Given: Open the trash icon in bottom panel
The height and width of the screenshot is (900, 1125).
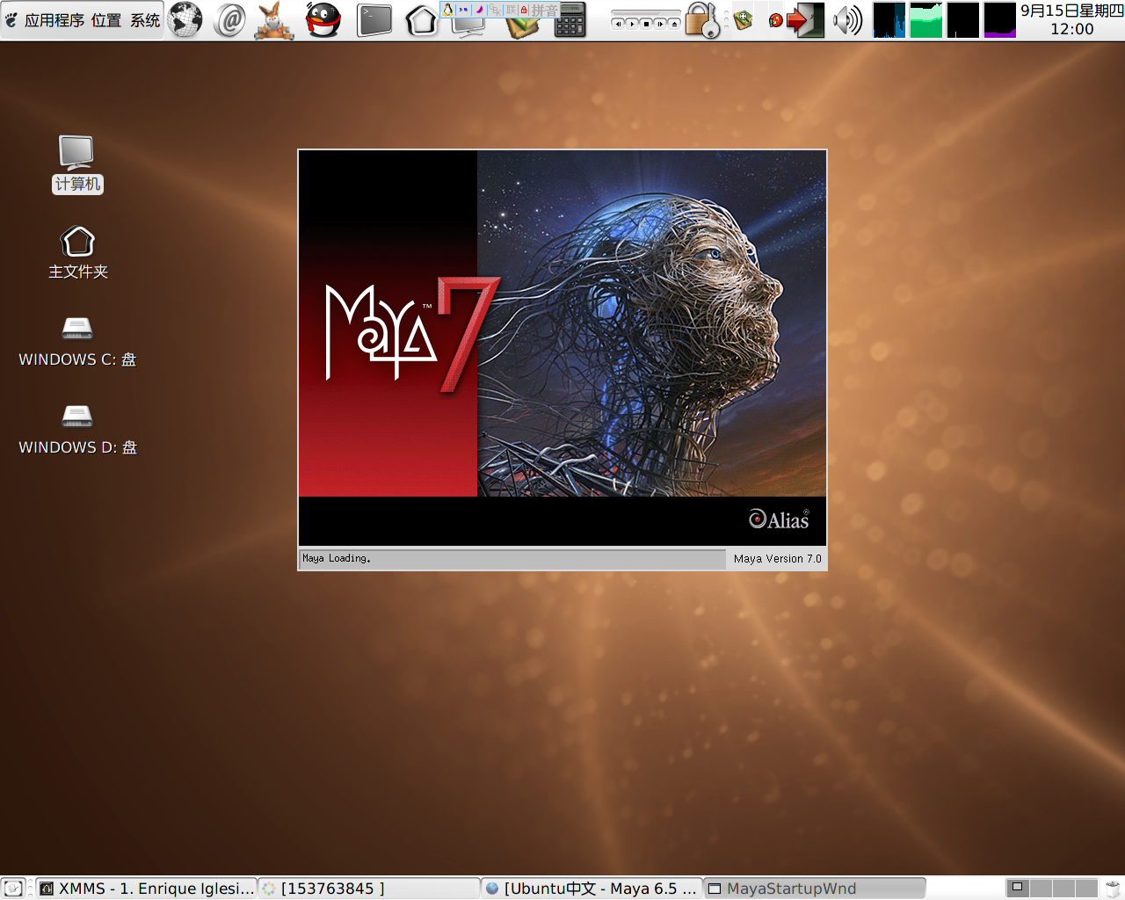Looking at the screenshot, I should (x=1113, y=889).
